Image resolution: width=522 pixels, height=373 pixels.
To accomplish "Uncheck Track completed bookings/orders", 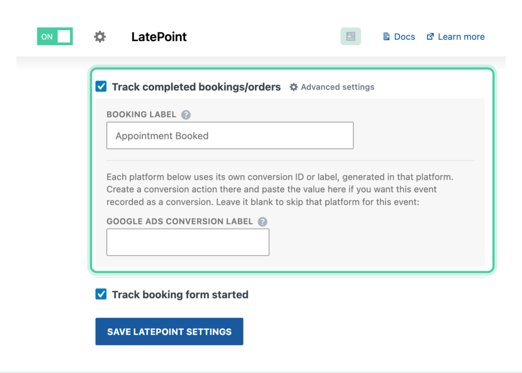I will point(101,87).
